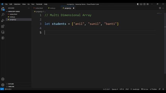Open the notifications bell icon
166x93 pixels.
coord(163,89)
